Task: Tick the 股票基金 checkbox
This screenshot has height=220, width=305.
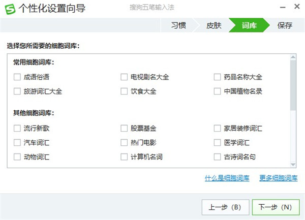Action: 124,128
